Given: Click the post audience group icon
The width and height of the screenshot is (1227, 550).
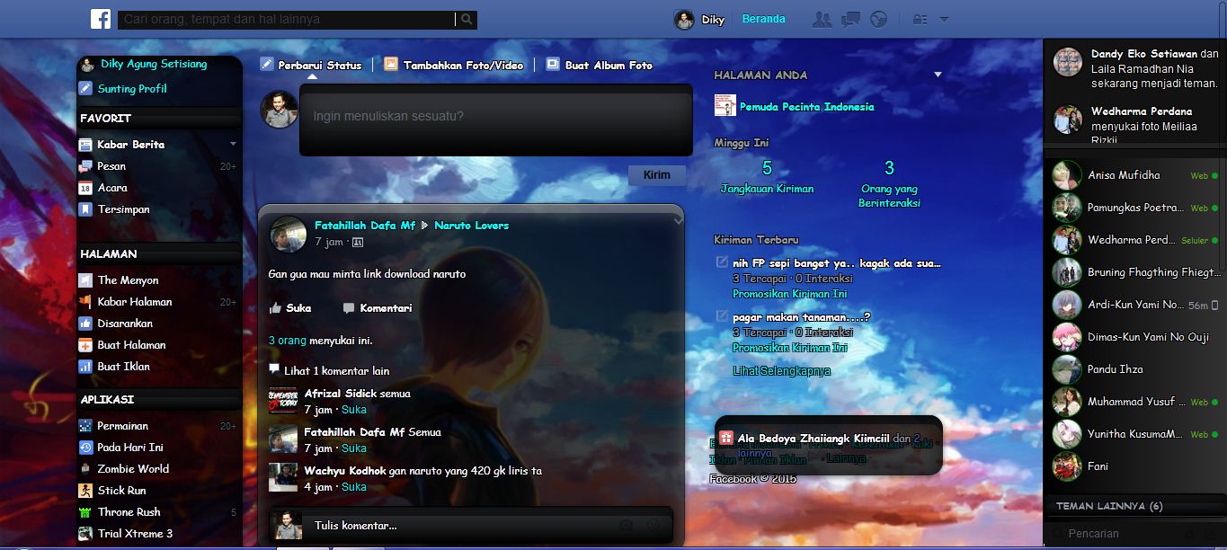Looking at the screenshot, I should [x=358, y=243].
